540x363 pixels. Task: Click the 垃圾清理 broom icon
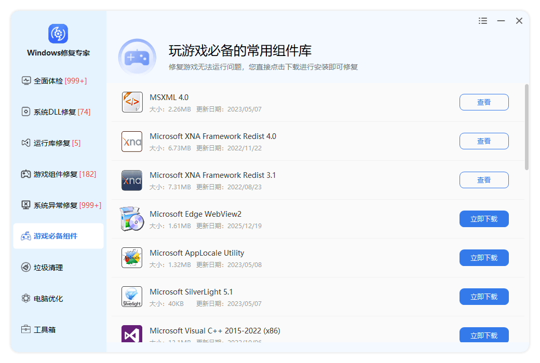click(26, 268)
